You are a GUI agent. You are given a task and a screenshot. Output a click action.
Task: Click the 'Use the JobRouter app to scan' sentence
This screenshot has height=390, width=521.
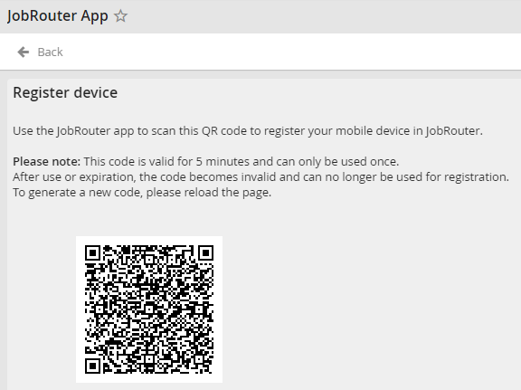(248, 130)
